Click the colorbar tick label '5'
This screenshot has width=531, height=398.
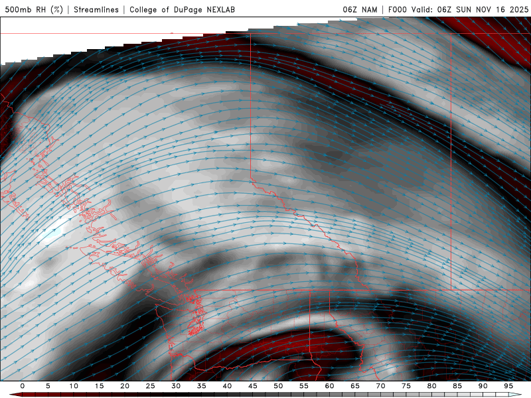48,386
